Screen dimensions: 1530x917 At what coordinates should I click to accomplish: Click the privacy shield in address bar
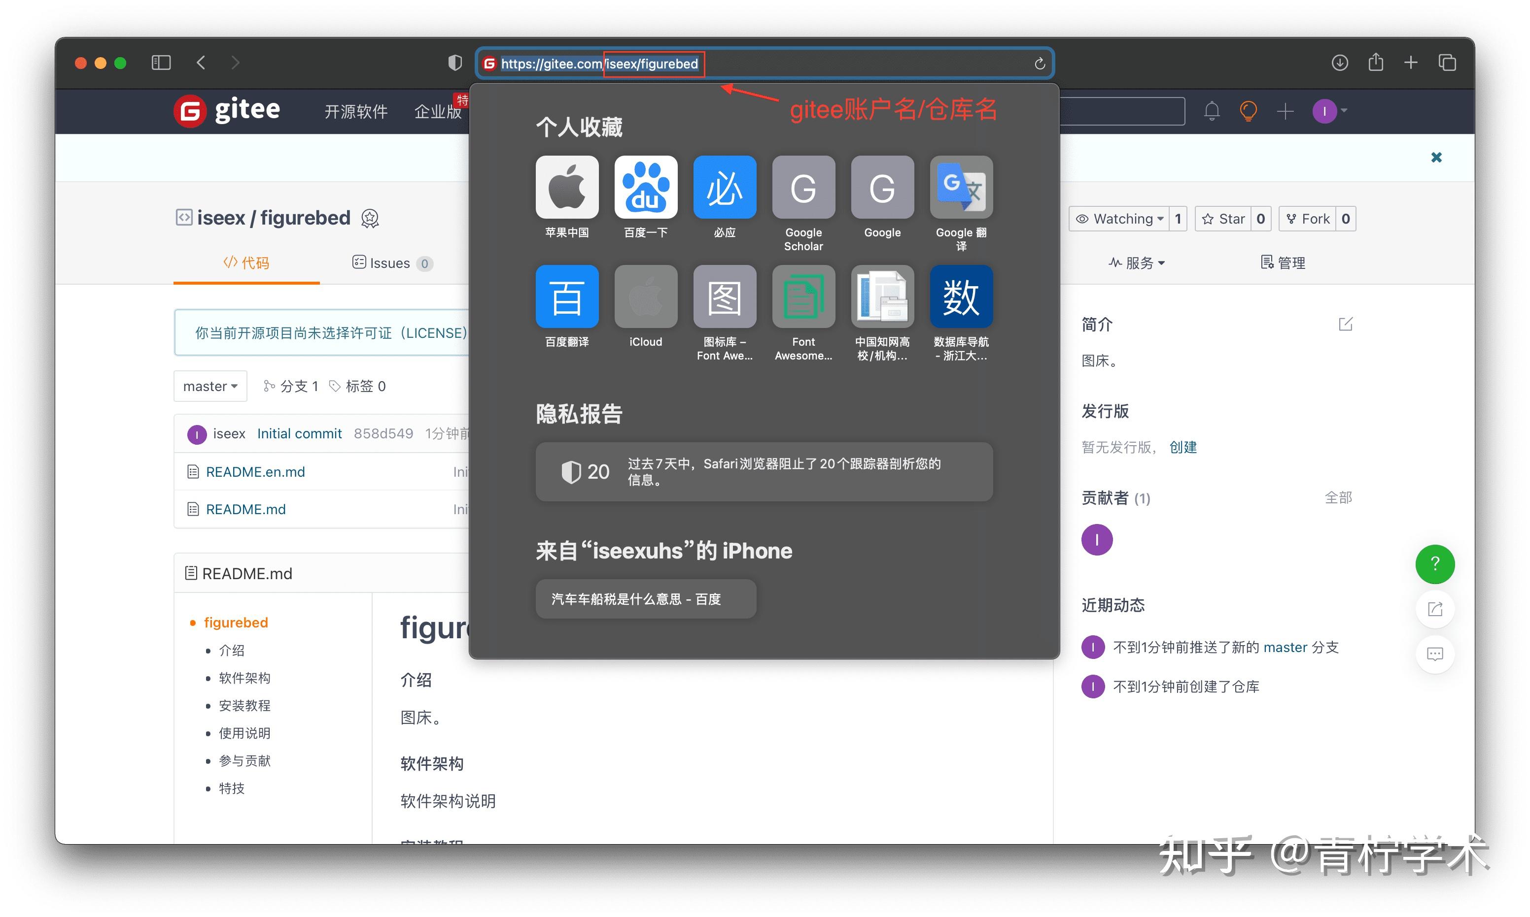point(454,63)
